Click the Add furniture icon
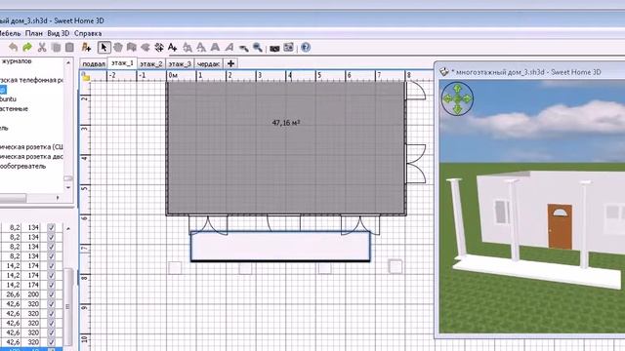Viewport: 625px width, 351px height. click(x=86, y=48)
